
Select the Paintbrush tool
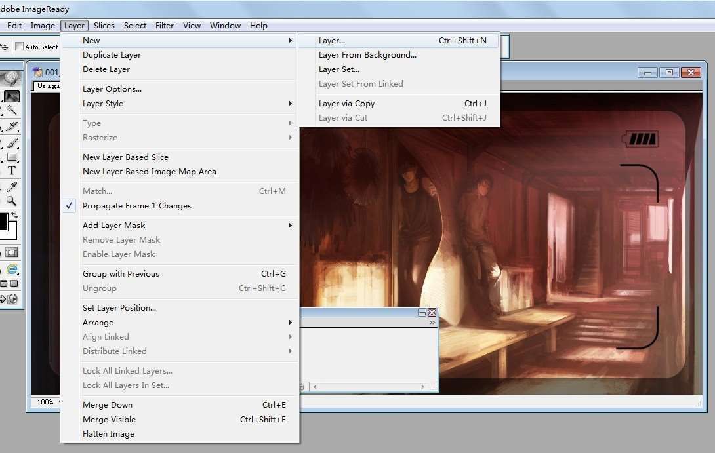(12, 143)
